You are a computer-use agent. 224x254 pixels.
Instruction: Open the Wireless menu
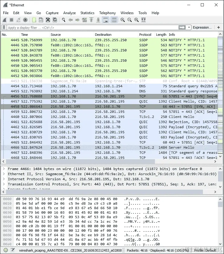(x=127, y=13)
